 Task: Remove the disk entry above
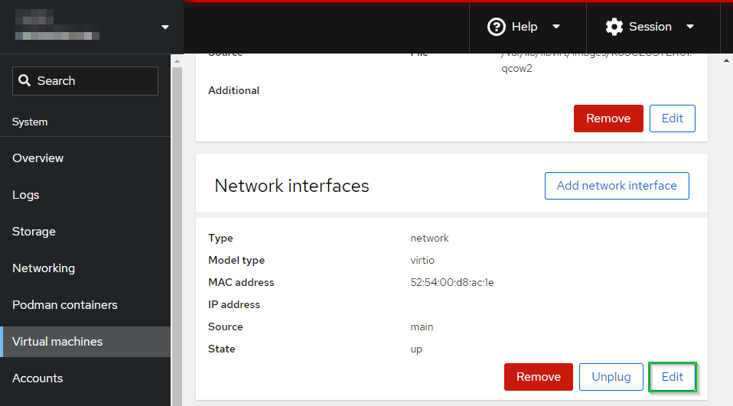point(608,119)
